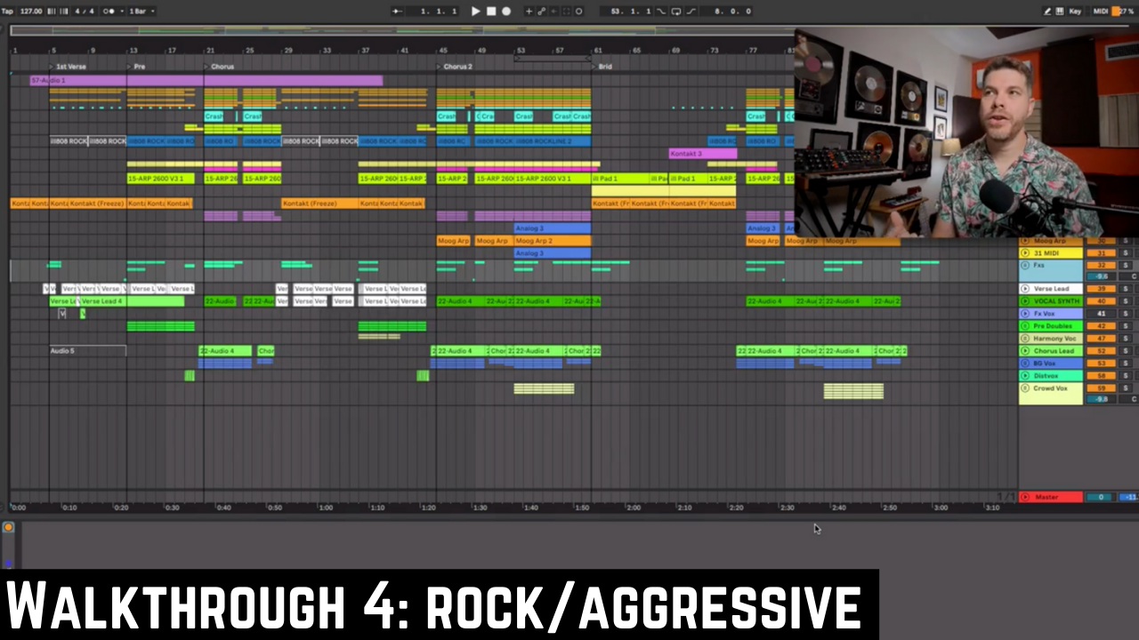Toggle the Automation Arm icon
This screenshot has height=640, width=1139.
coord(541,12)
